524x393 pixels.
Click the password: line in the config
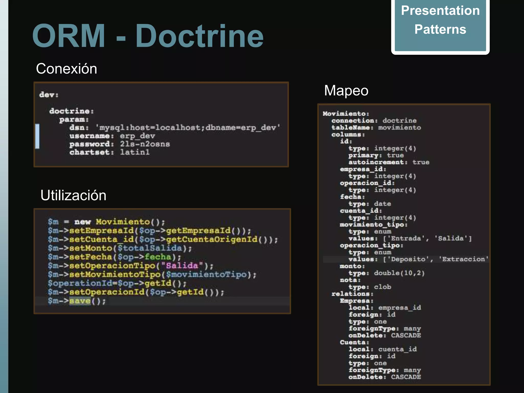pos(119,144)
